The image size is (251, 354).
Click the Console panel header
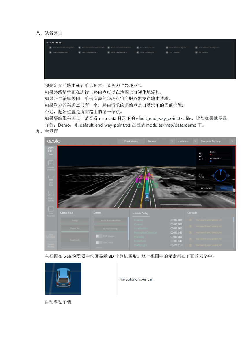[x=192, y=213]
